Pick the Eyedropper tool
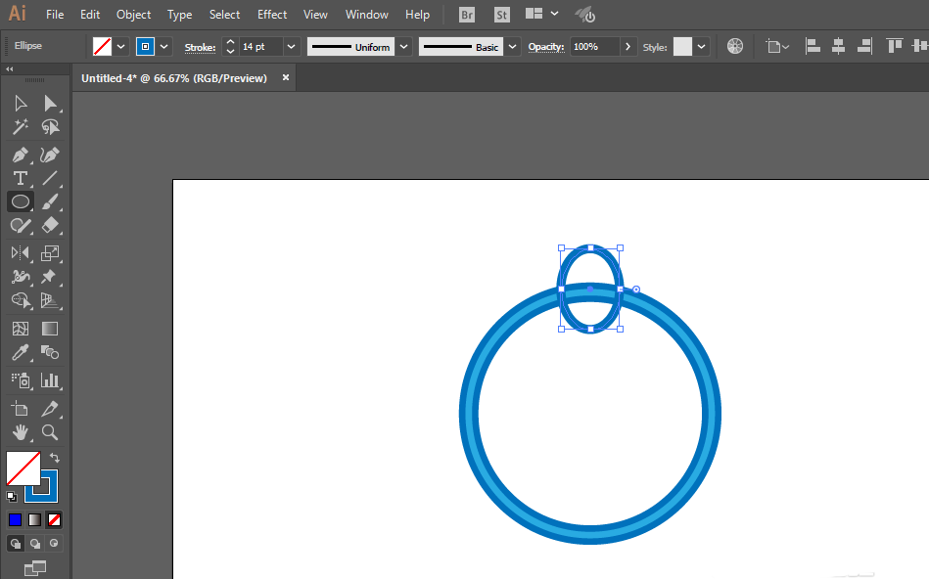The width and height of the screenshot is (929, 579). (x=21, y=353)
